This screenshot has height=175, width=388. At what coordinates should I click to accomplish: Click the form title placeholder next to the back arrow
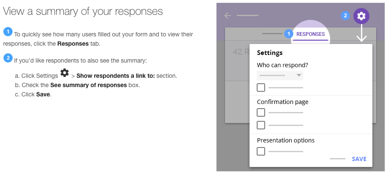coord(247,15)
